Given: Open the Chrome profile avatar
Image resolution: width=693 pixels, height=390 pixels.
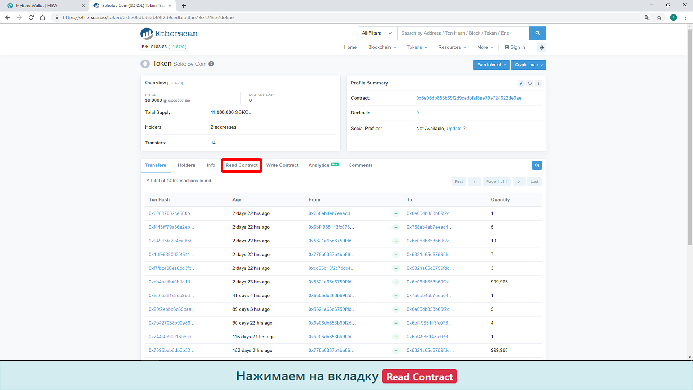Looking at the screenshot, I should point(674,17).
